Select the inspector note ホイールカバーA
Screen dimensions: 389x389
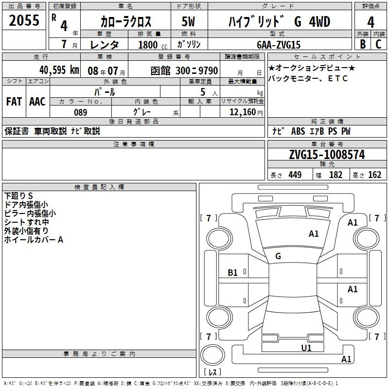coord(34,239)
